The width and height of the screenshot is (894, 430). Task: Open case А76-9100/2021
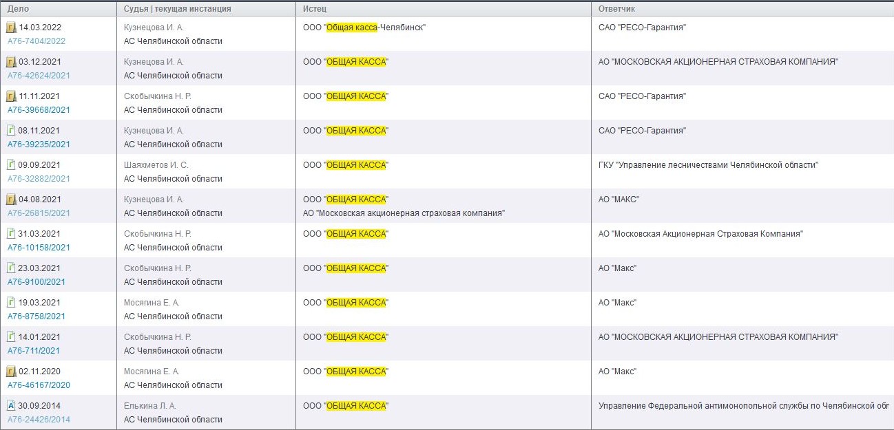click(37, 282)
